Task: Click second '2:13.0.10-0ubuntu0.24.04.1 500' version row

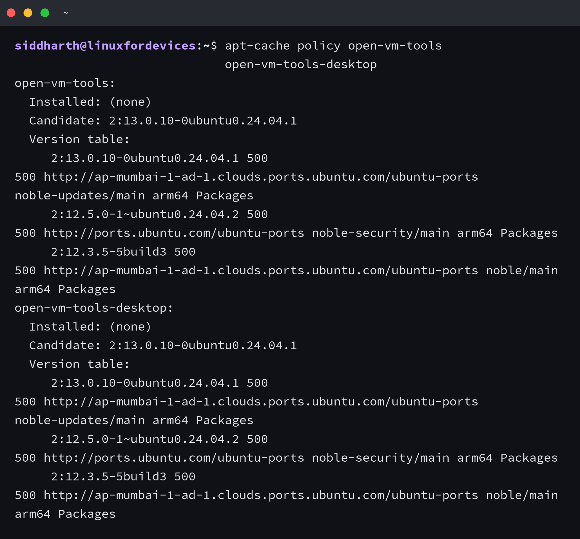Action: (159, 383)
